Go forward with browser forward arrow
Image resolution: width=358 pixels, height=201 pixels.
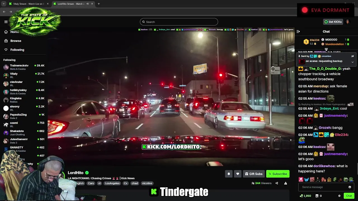point(11,12)
